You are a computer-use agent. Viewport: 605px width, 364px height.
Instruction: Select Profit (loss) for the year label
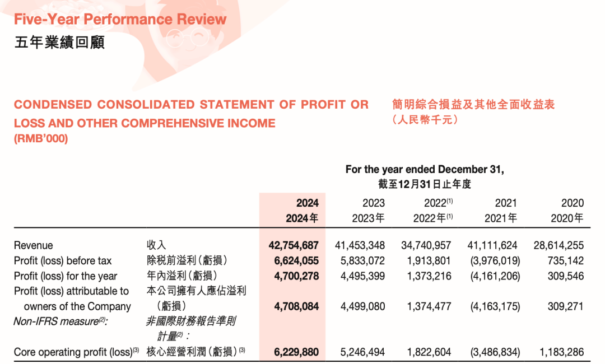[65, 276]
